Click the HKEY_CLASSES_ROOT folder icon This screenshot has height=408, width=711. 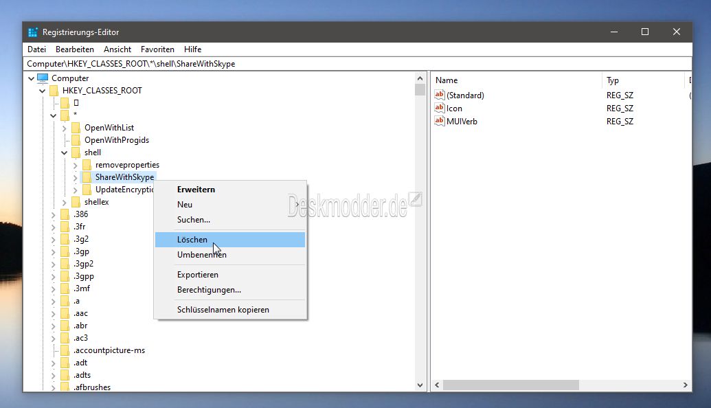coord(54,91)
